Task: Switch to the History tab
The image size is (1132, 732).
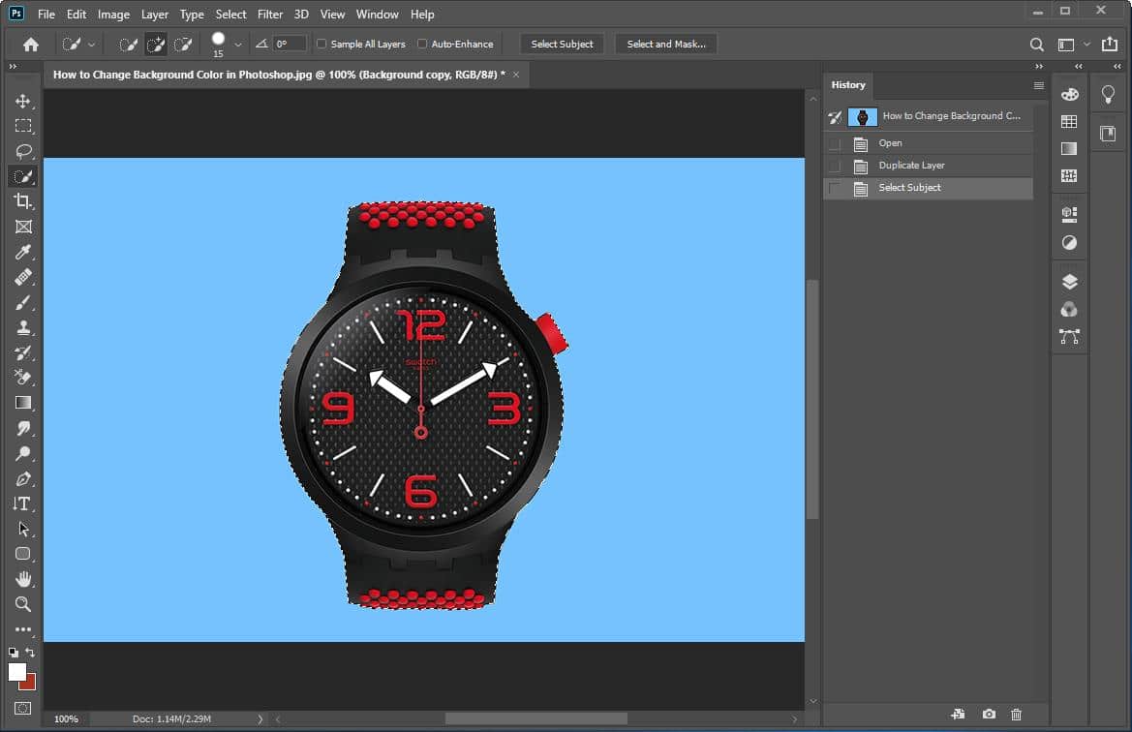Action: click(848, 85)
